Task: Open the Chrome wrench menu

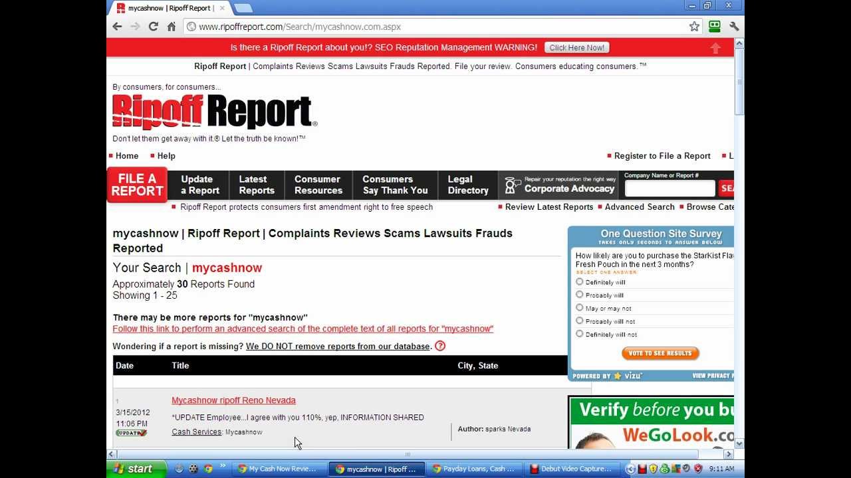Action: click(x=734, y=27)
